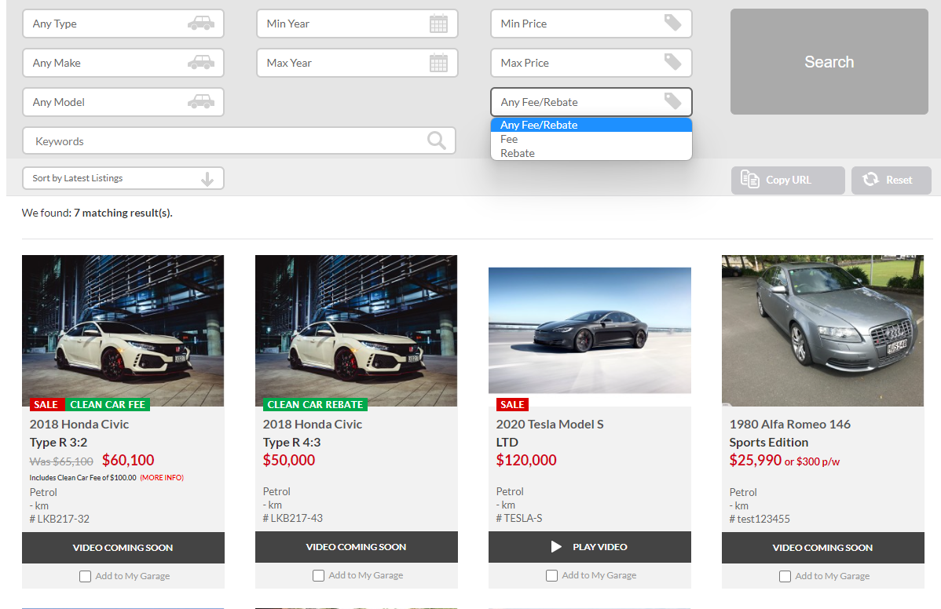Viewport: 941px width, 609px height.
Task: Open the Any Model dropdown
Action: pos(123,102)
